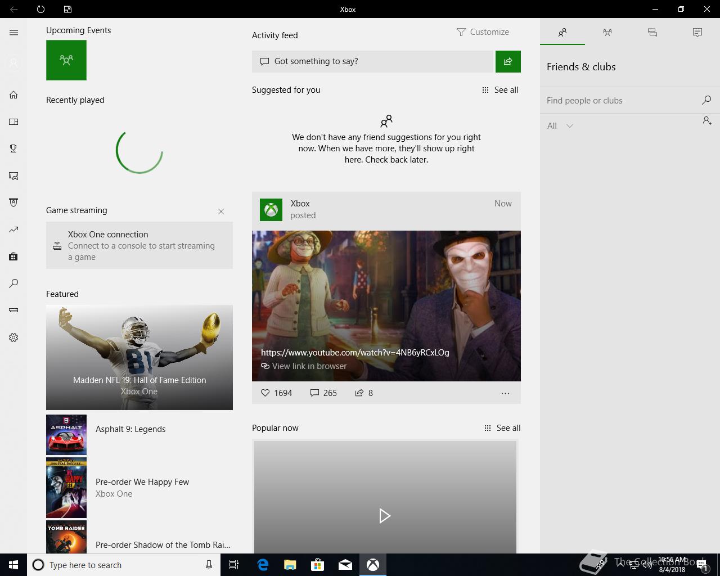Click the green share post button
The image size is (720, 576).
tap(508, 61)
